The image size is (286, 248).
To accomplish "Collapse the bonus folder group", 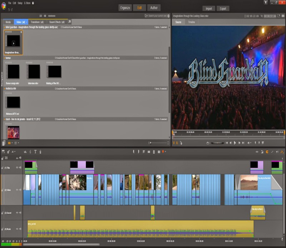I will click(5, 58).
